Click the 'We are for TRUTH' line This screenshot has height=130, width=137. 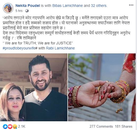point(38,43)
